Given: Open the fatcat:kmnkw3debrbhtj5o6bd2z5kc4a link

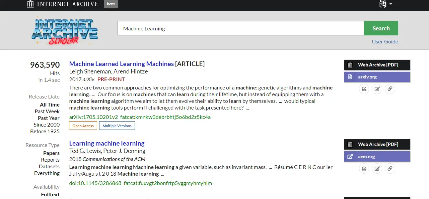Looking at the screenshot, I should 165,117.
